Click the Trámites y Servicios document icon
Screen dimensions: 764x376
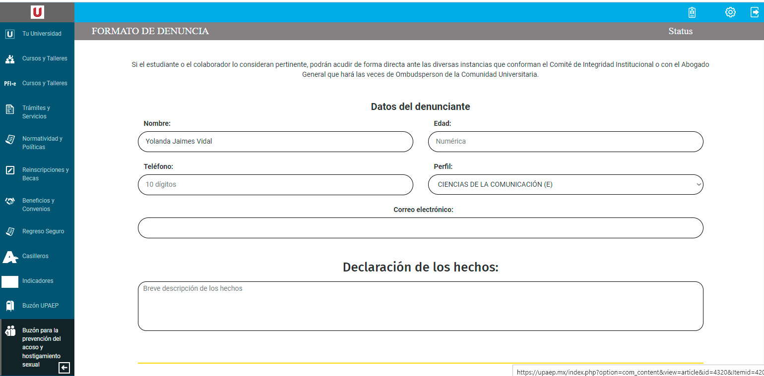coord(9,110)
